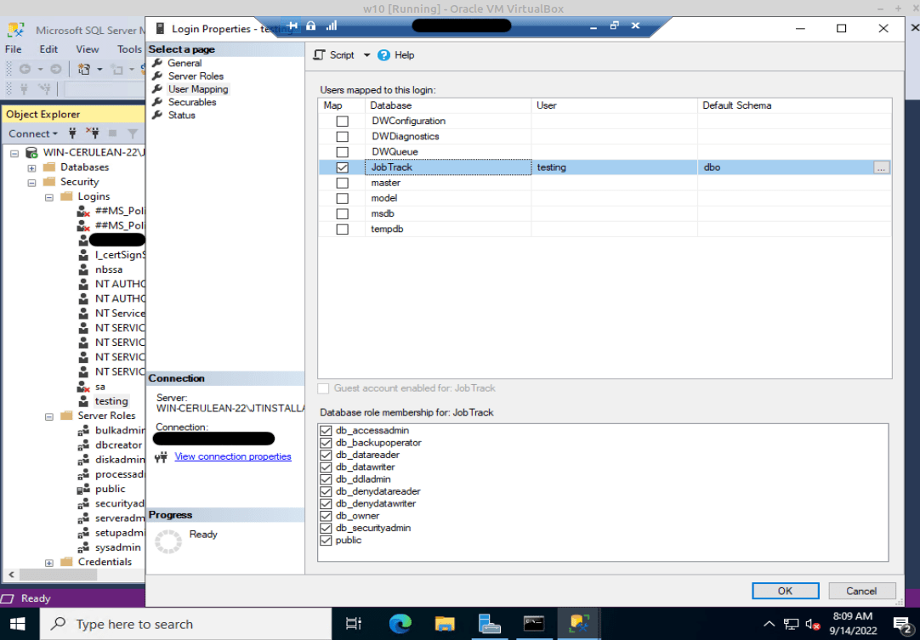Expand the Databases folder
Screen dimensions: 920x640
[31, 167]
